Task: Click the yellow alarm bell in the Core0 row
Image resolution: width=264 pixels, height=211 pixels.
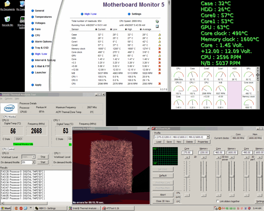Action: 159,45
